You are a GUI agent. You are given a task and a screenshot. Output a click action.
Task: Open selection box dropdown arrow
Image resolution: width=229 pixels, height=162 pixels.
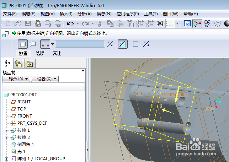(177, 23)
